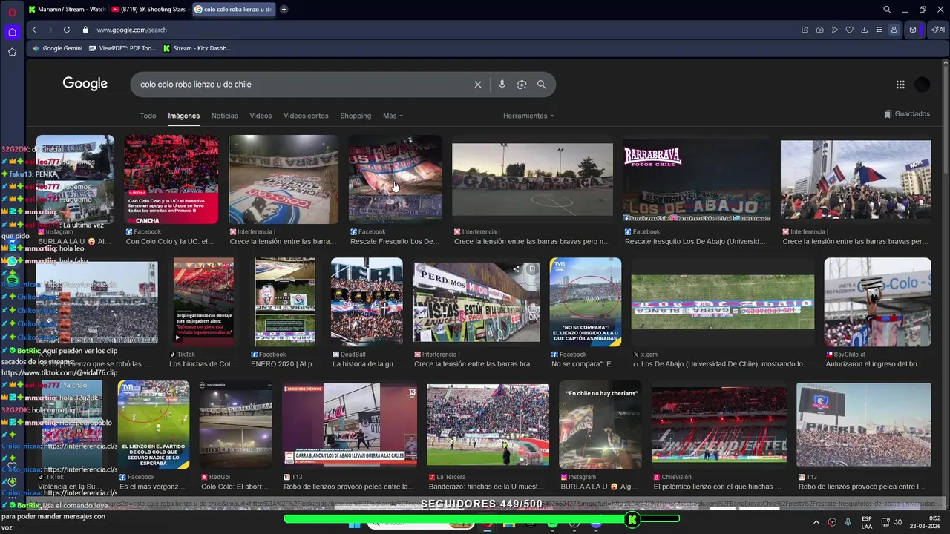Click the Google account avatar
Image resolution: width=950 pixels, height=534 pixels.
click(x=923, y=85)
